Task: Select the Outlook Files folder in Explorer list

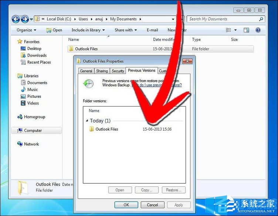Action: click(160, 49)
